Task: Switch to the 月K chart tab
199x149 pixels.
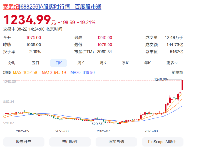Action: pyautogui.click(x=103, y=63)
